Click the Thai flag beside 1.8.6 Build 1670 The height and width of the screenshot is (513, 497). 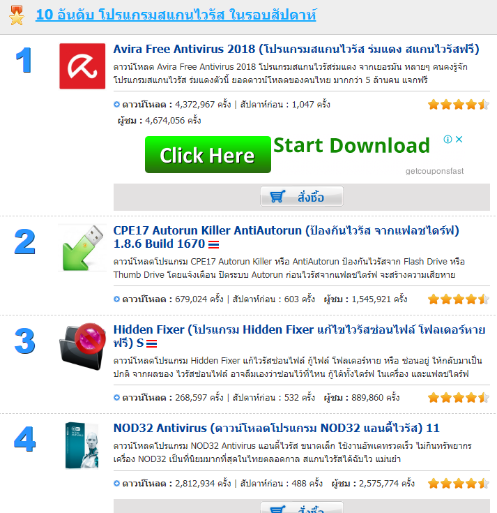click(214, 244)
